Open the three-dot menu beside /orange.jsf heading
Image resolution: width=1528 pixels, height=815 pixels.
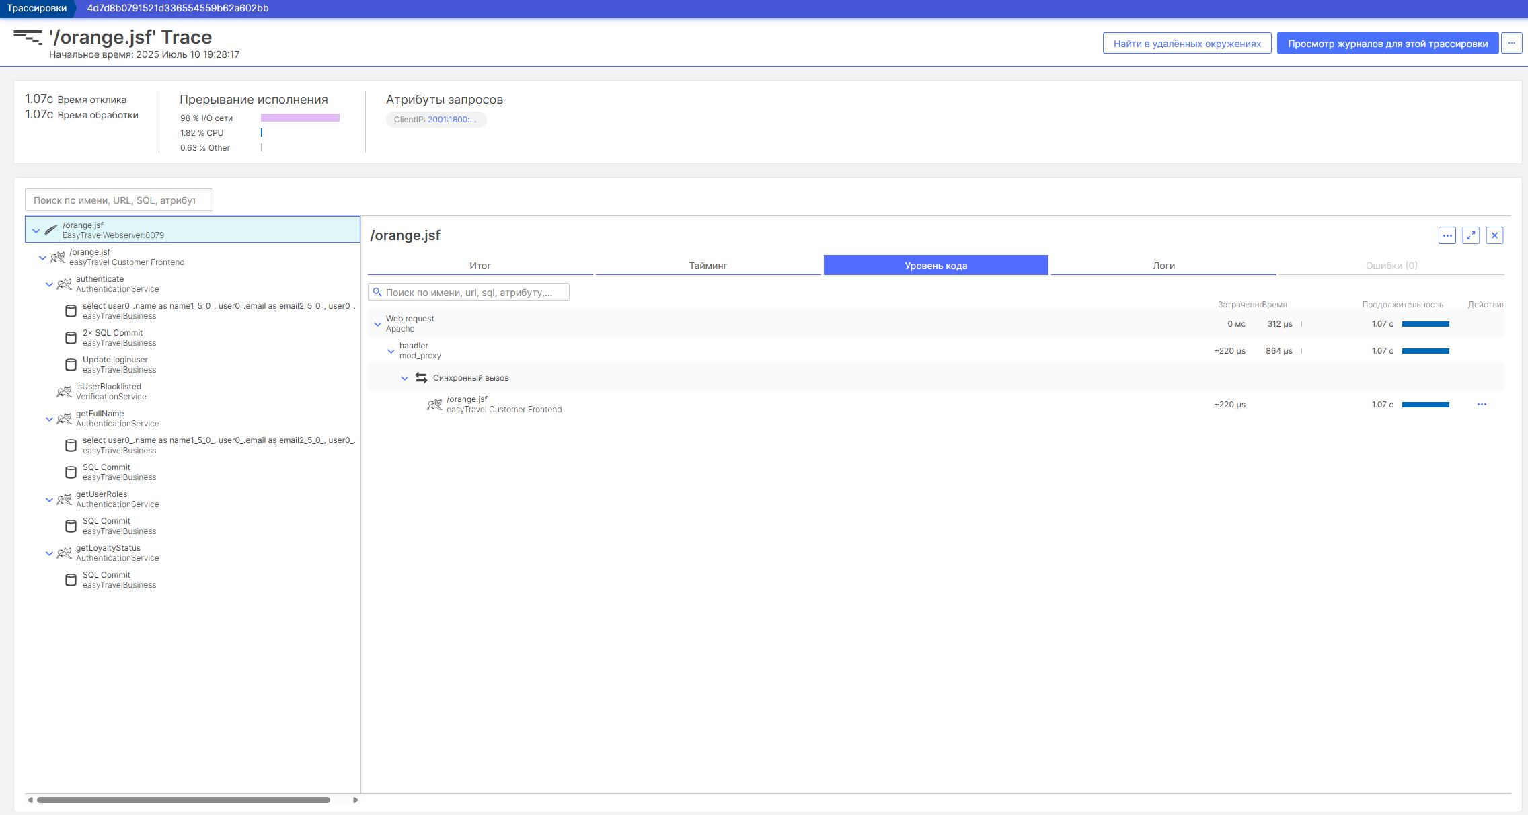coord(1447,235)
